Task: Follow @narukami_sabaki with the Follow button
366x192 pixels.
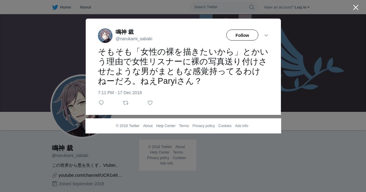Action: 242,35
